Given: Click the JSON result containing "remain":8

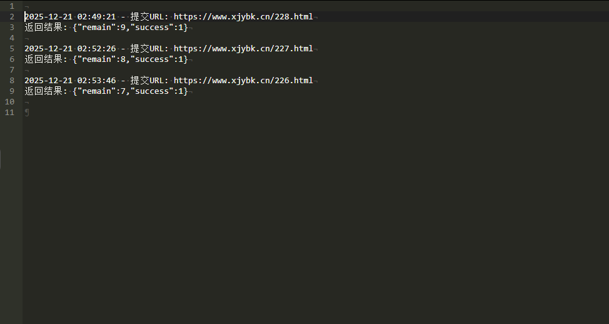Looking at the screenshot, I should pyautogui.click(x=130, y=59).
